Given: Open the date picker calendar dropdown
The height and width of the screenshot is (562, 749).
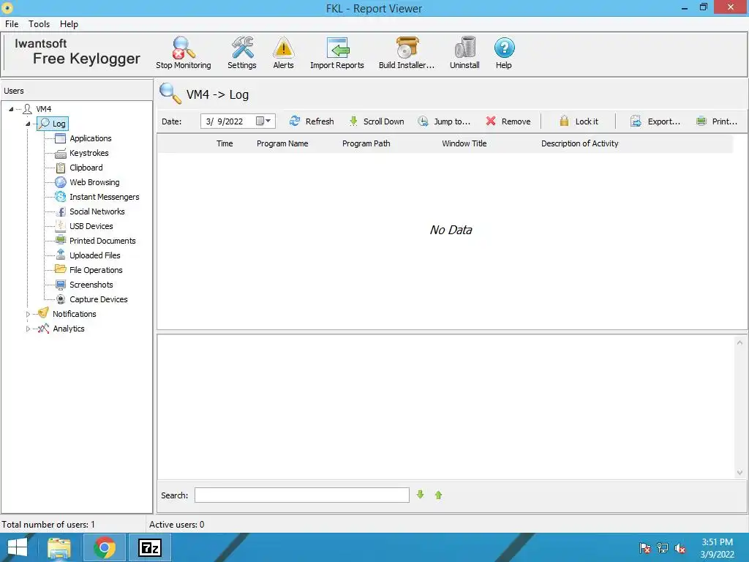Looking at the screenshot, I should [263, 121].
